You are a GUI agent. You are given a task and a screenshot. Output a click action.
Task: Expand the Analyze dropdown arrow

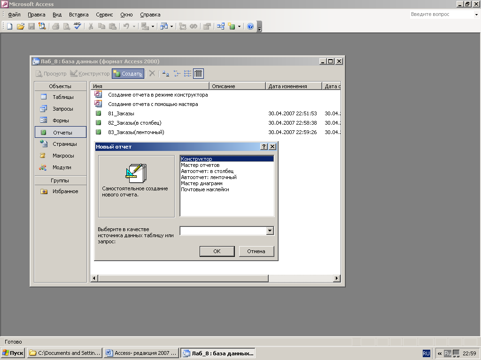[x=171, y=26]
